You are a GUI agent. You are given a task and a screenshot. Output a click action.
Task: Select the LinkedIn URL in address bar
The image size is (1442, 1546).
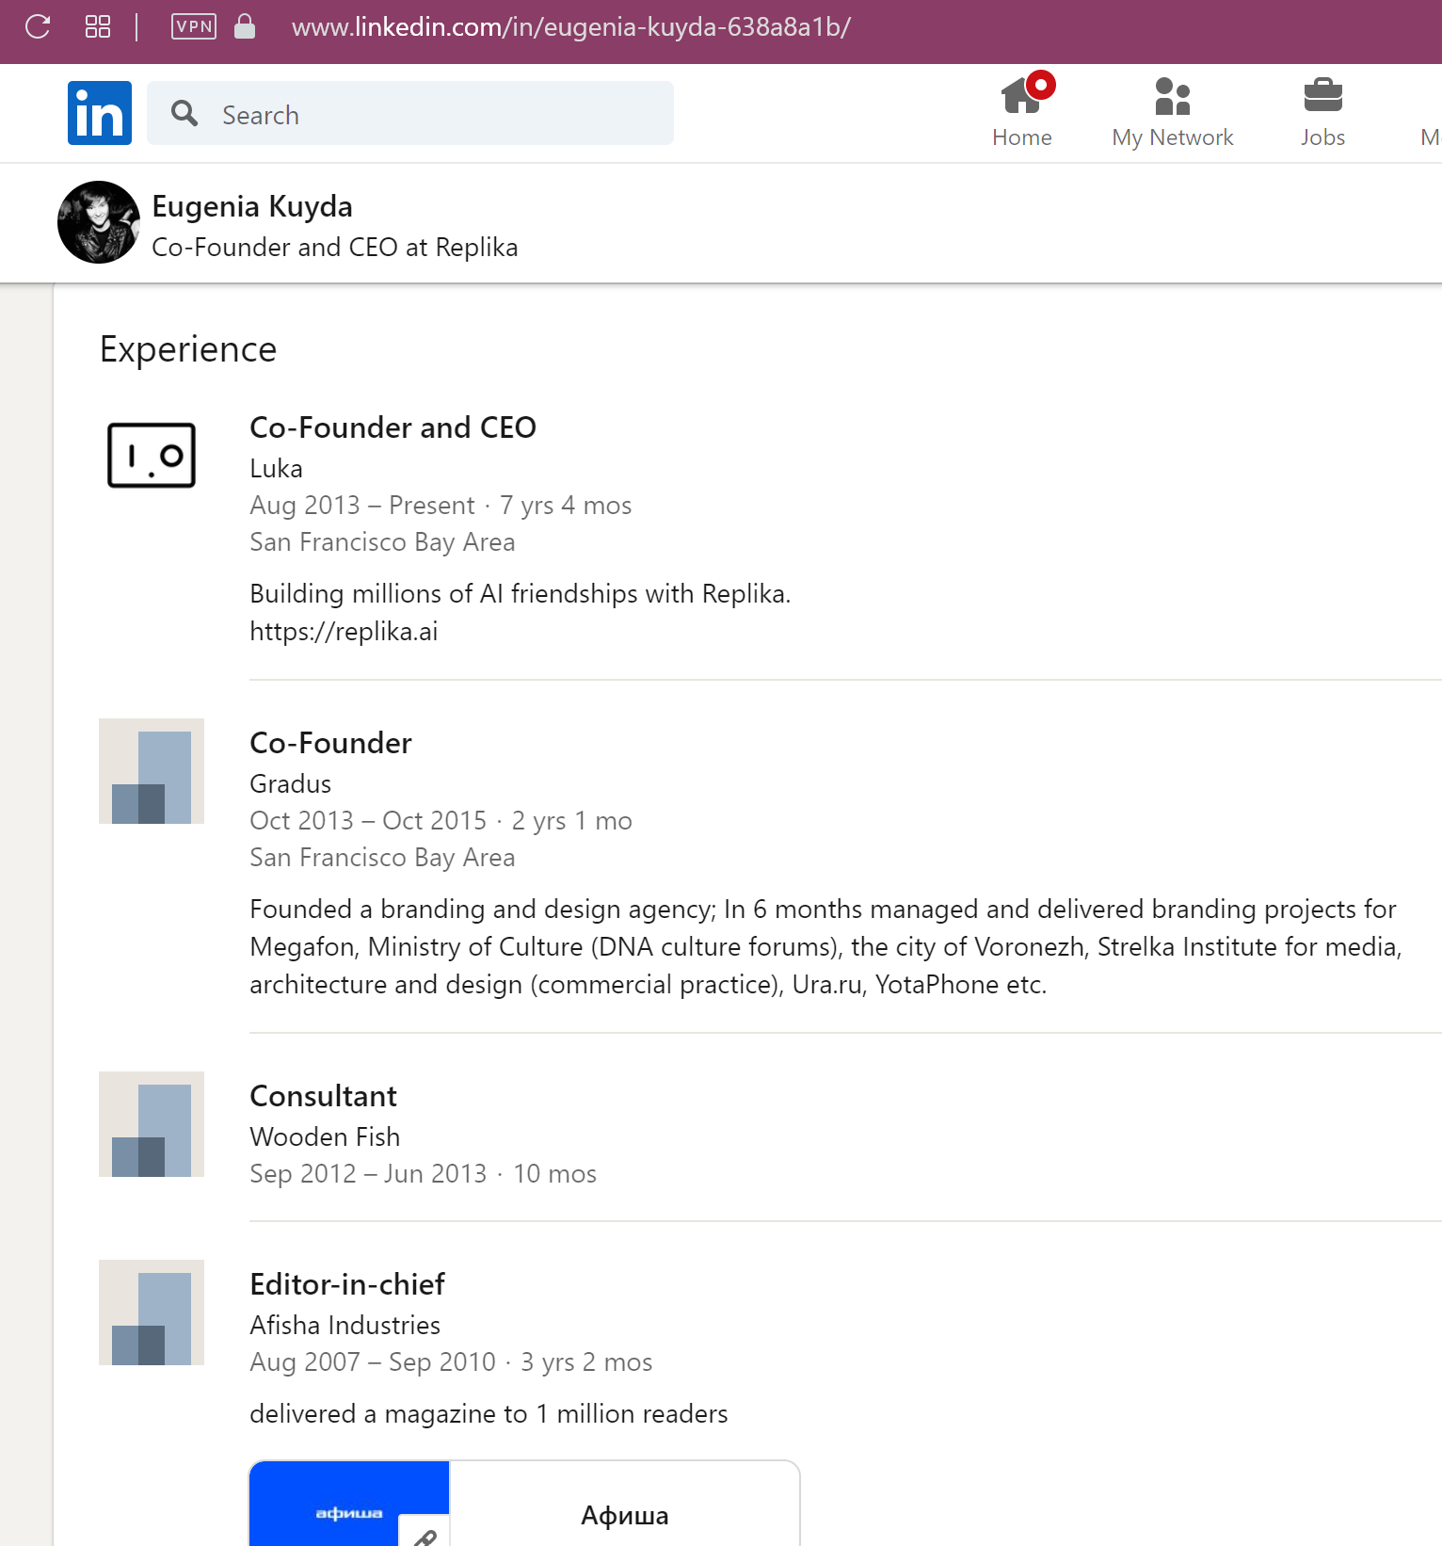pos(571,27)
